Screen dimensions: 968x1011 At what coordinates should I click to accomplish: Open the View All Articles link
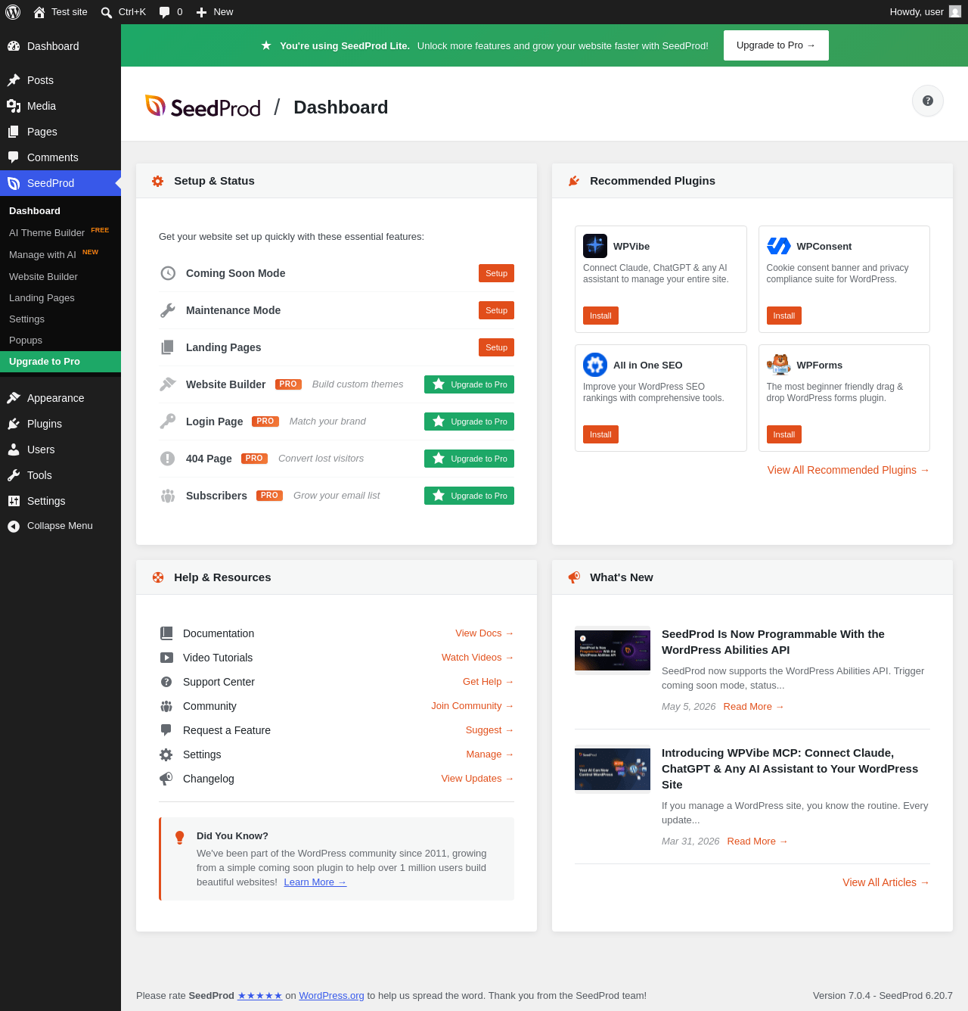[x=886, y=882]
